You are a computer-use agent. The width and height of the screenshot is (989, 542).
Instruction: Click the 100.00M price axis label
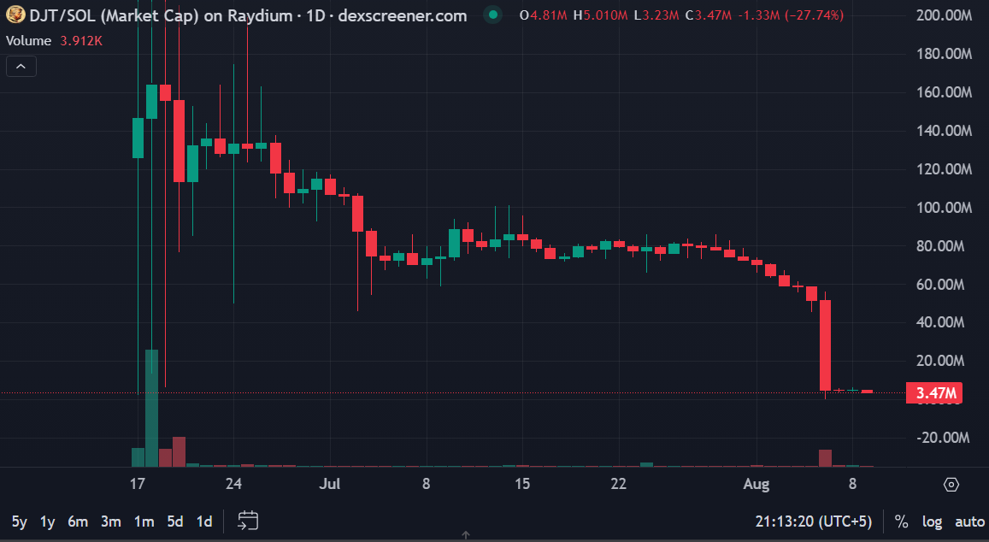coord(945,208)
